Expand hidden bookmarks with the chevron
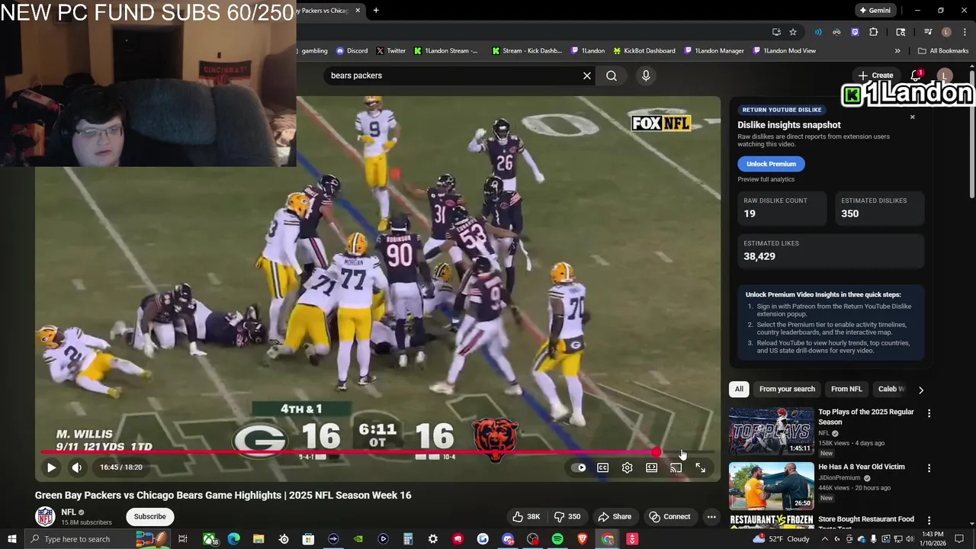Viewport: 976px width, 549px height. pos(897,51)
